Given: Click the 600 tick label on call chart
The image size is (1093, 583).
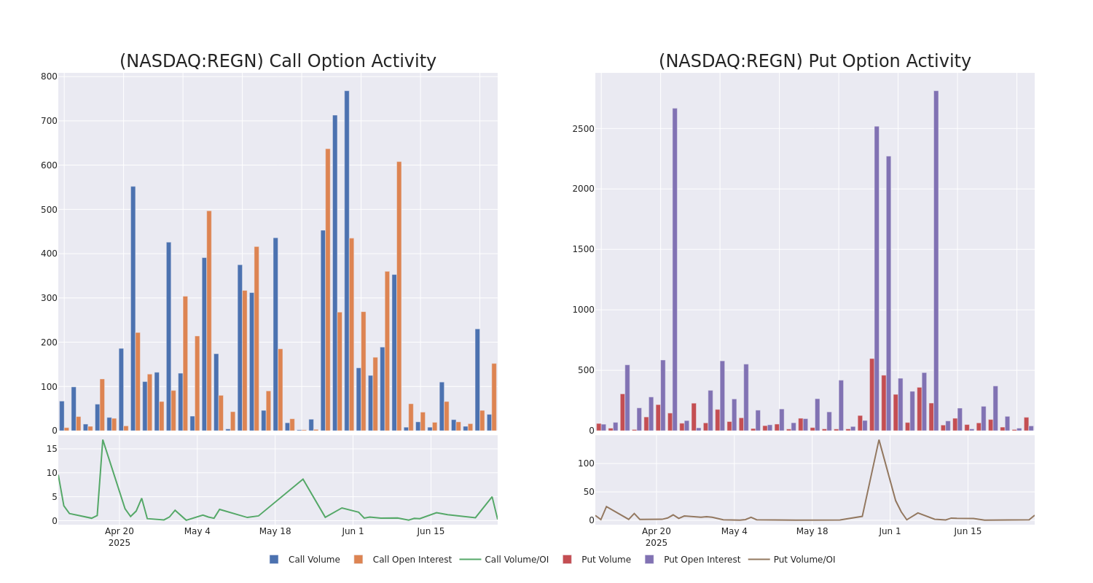Looking at the screenshot, I should [x=49, y=165].
